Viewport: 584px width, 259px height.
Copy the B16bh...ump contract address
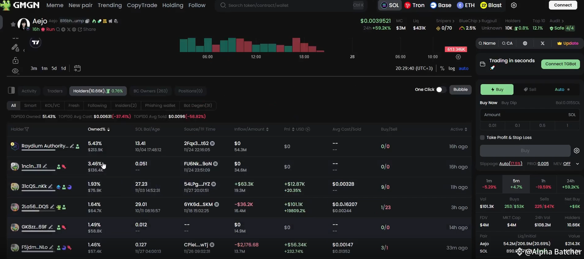[x=87, y=21]
